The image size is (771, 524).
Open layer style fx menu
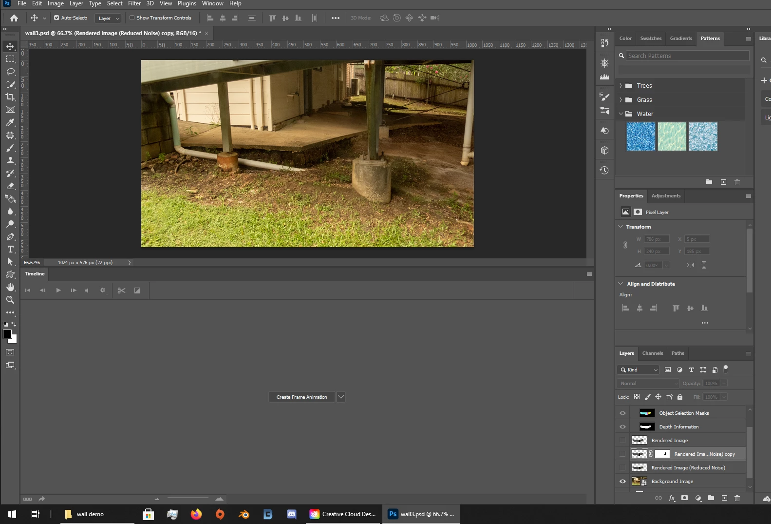(x=672, y=498)
